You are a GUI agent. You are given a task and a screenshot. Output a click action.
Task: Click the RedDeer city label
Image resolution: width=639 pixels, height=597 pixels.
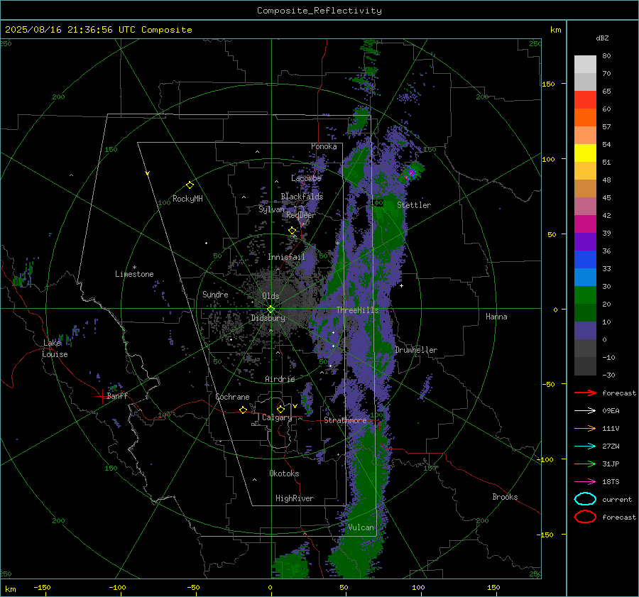[x=301, y=215]
